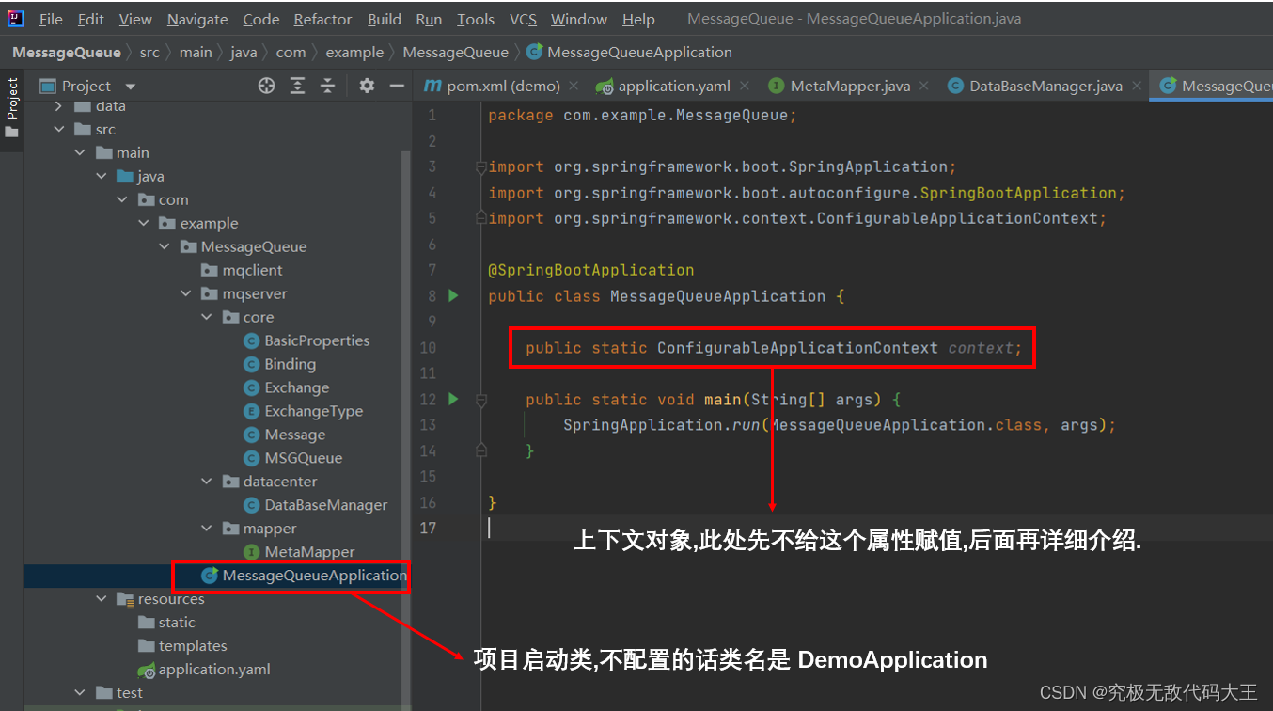
Task: Select Exchange class in project tree
Action: click(297, 387)
